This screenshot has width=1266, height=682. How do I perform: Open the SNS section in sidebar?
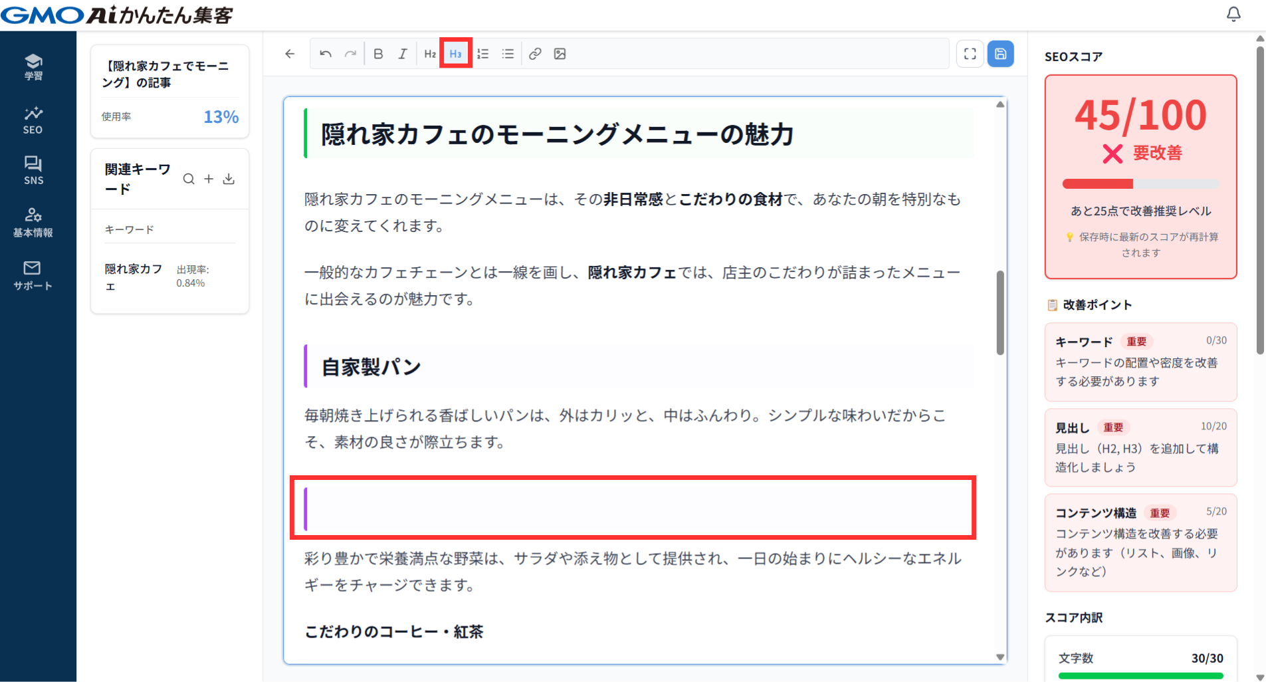(33, 170)
